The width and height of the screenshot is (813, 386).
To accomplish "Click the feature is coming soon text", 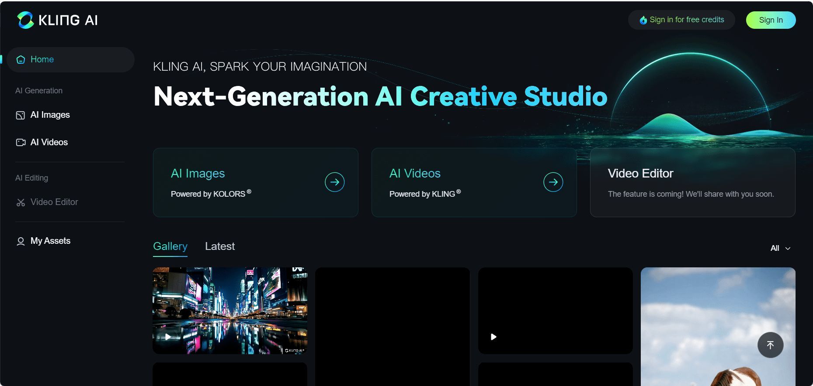I will click(691, 194).
